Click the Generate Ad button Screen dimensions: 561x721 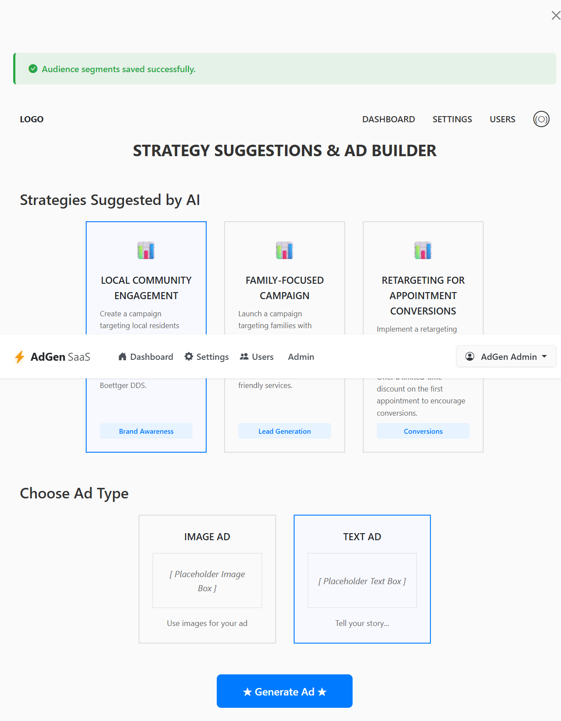tap(284, 691)
